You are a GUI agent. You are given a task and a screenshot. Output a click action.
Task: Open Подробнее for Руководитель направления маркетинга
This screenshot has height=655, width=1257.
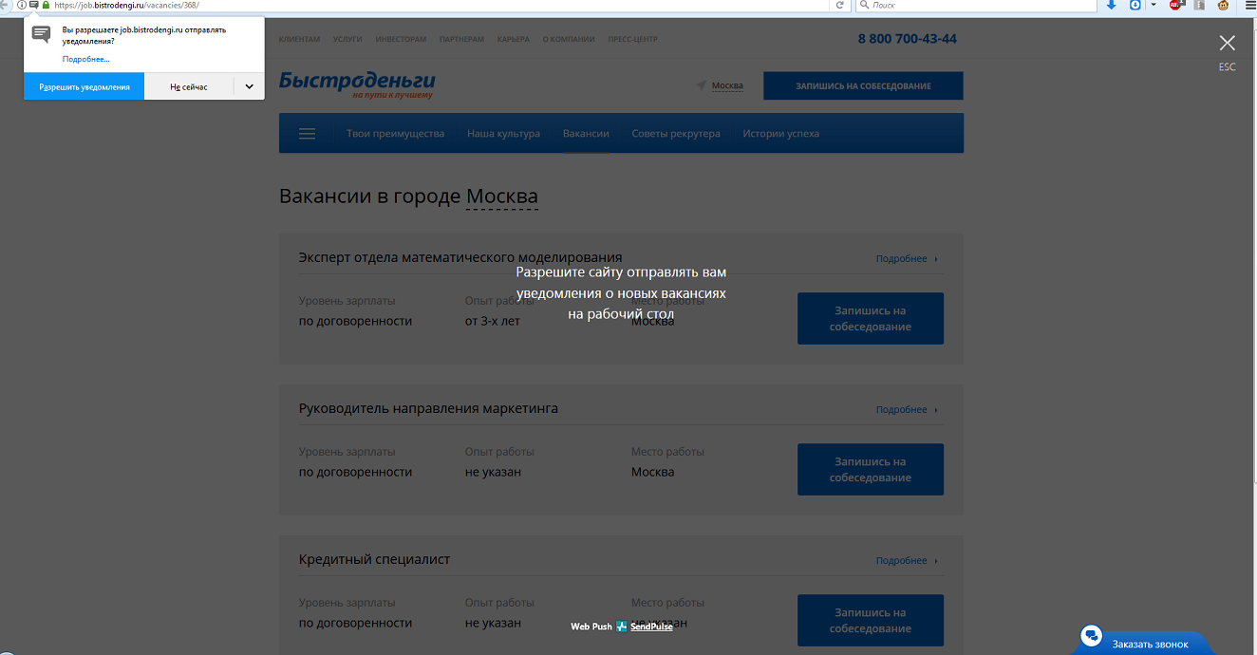coord(907,409)
